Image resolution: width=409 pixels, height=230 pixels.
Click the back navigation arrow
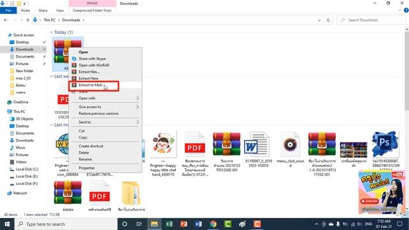(6, 20)
